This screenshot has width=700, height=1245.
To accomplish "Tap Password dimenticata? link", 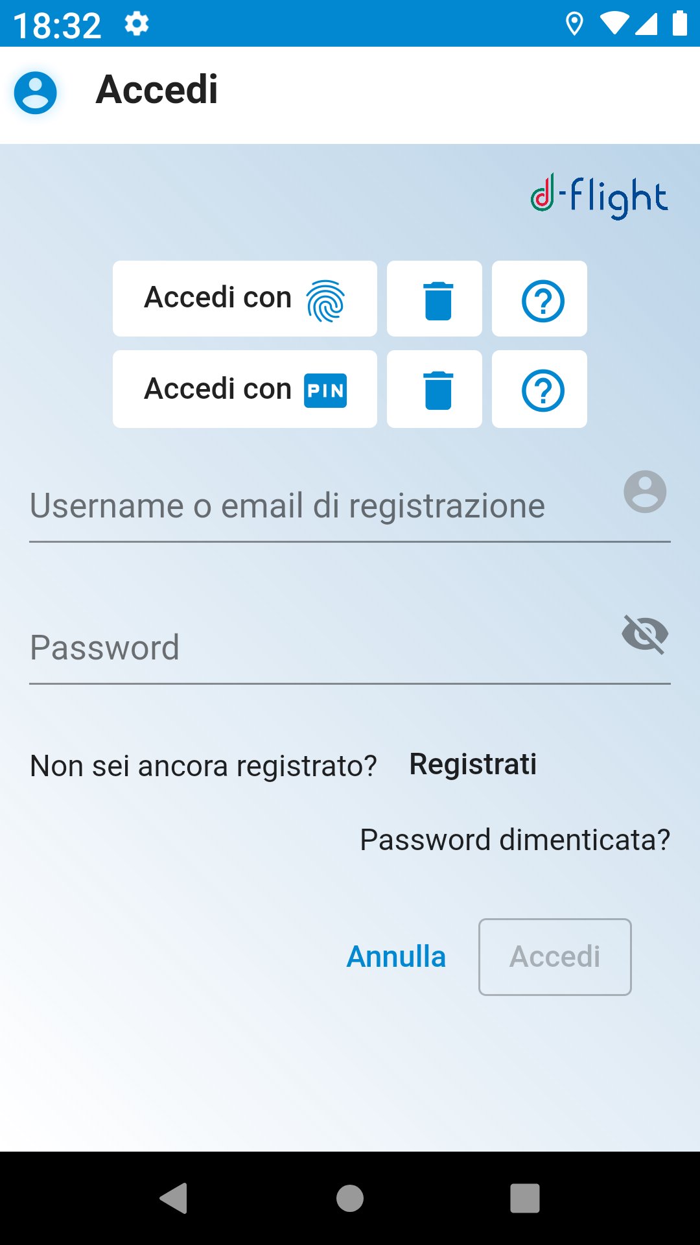I will pyautogui.click(x=515, y=840).
